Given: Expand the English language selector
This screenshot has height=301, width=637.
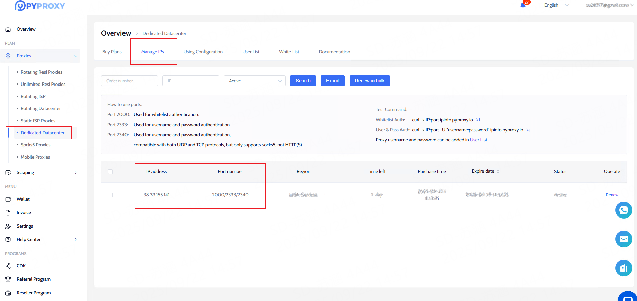Looking at the screenshot, I should 556,5.
